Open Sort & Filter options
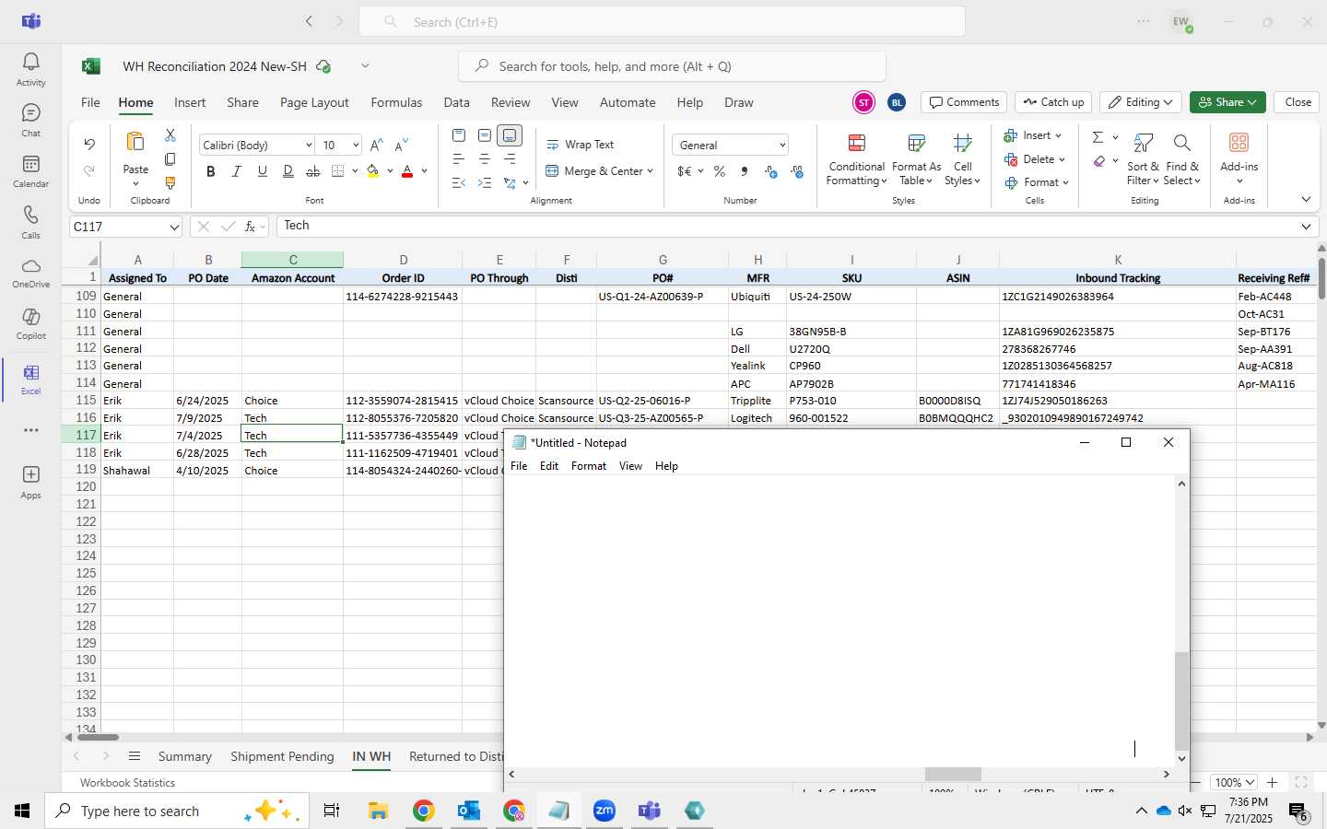1327x829 pixels. point(1143,158)
